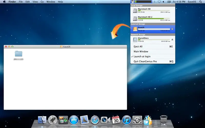Click the SharedDocs usage bar
Screen dimensions: 205x128
[x=154, y=40]
